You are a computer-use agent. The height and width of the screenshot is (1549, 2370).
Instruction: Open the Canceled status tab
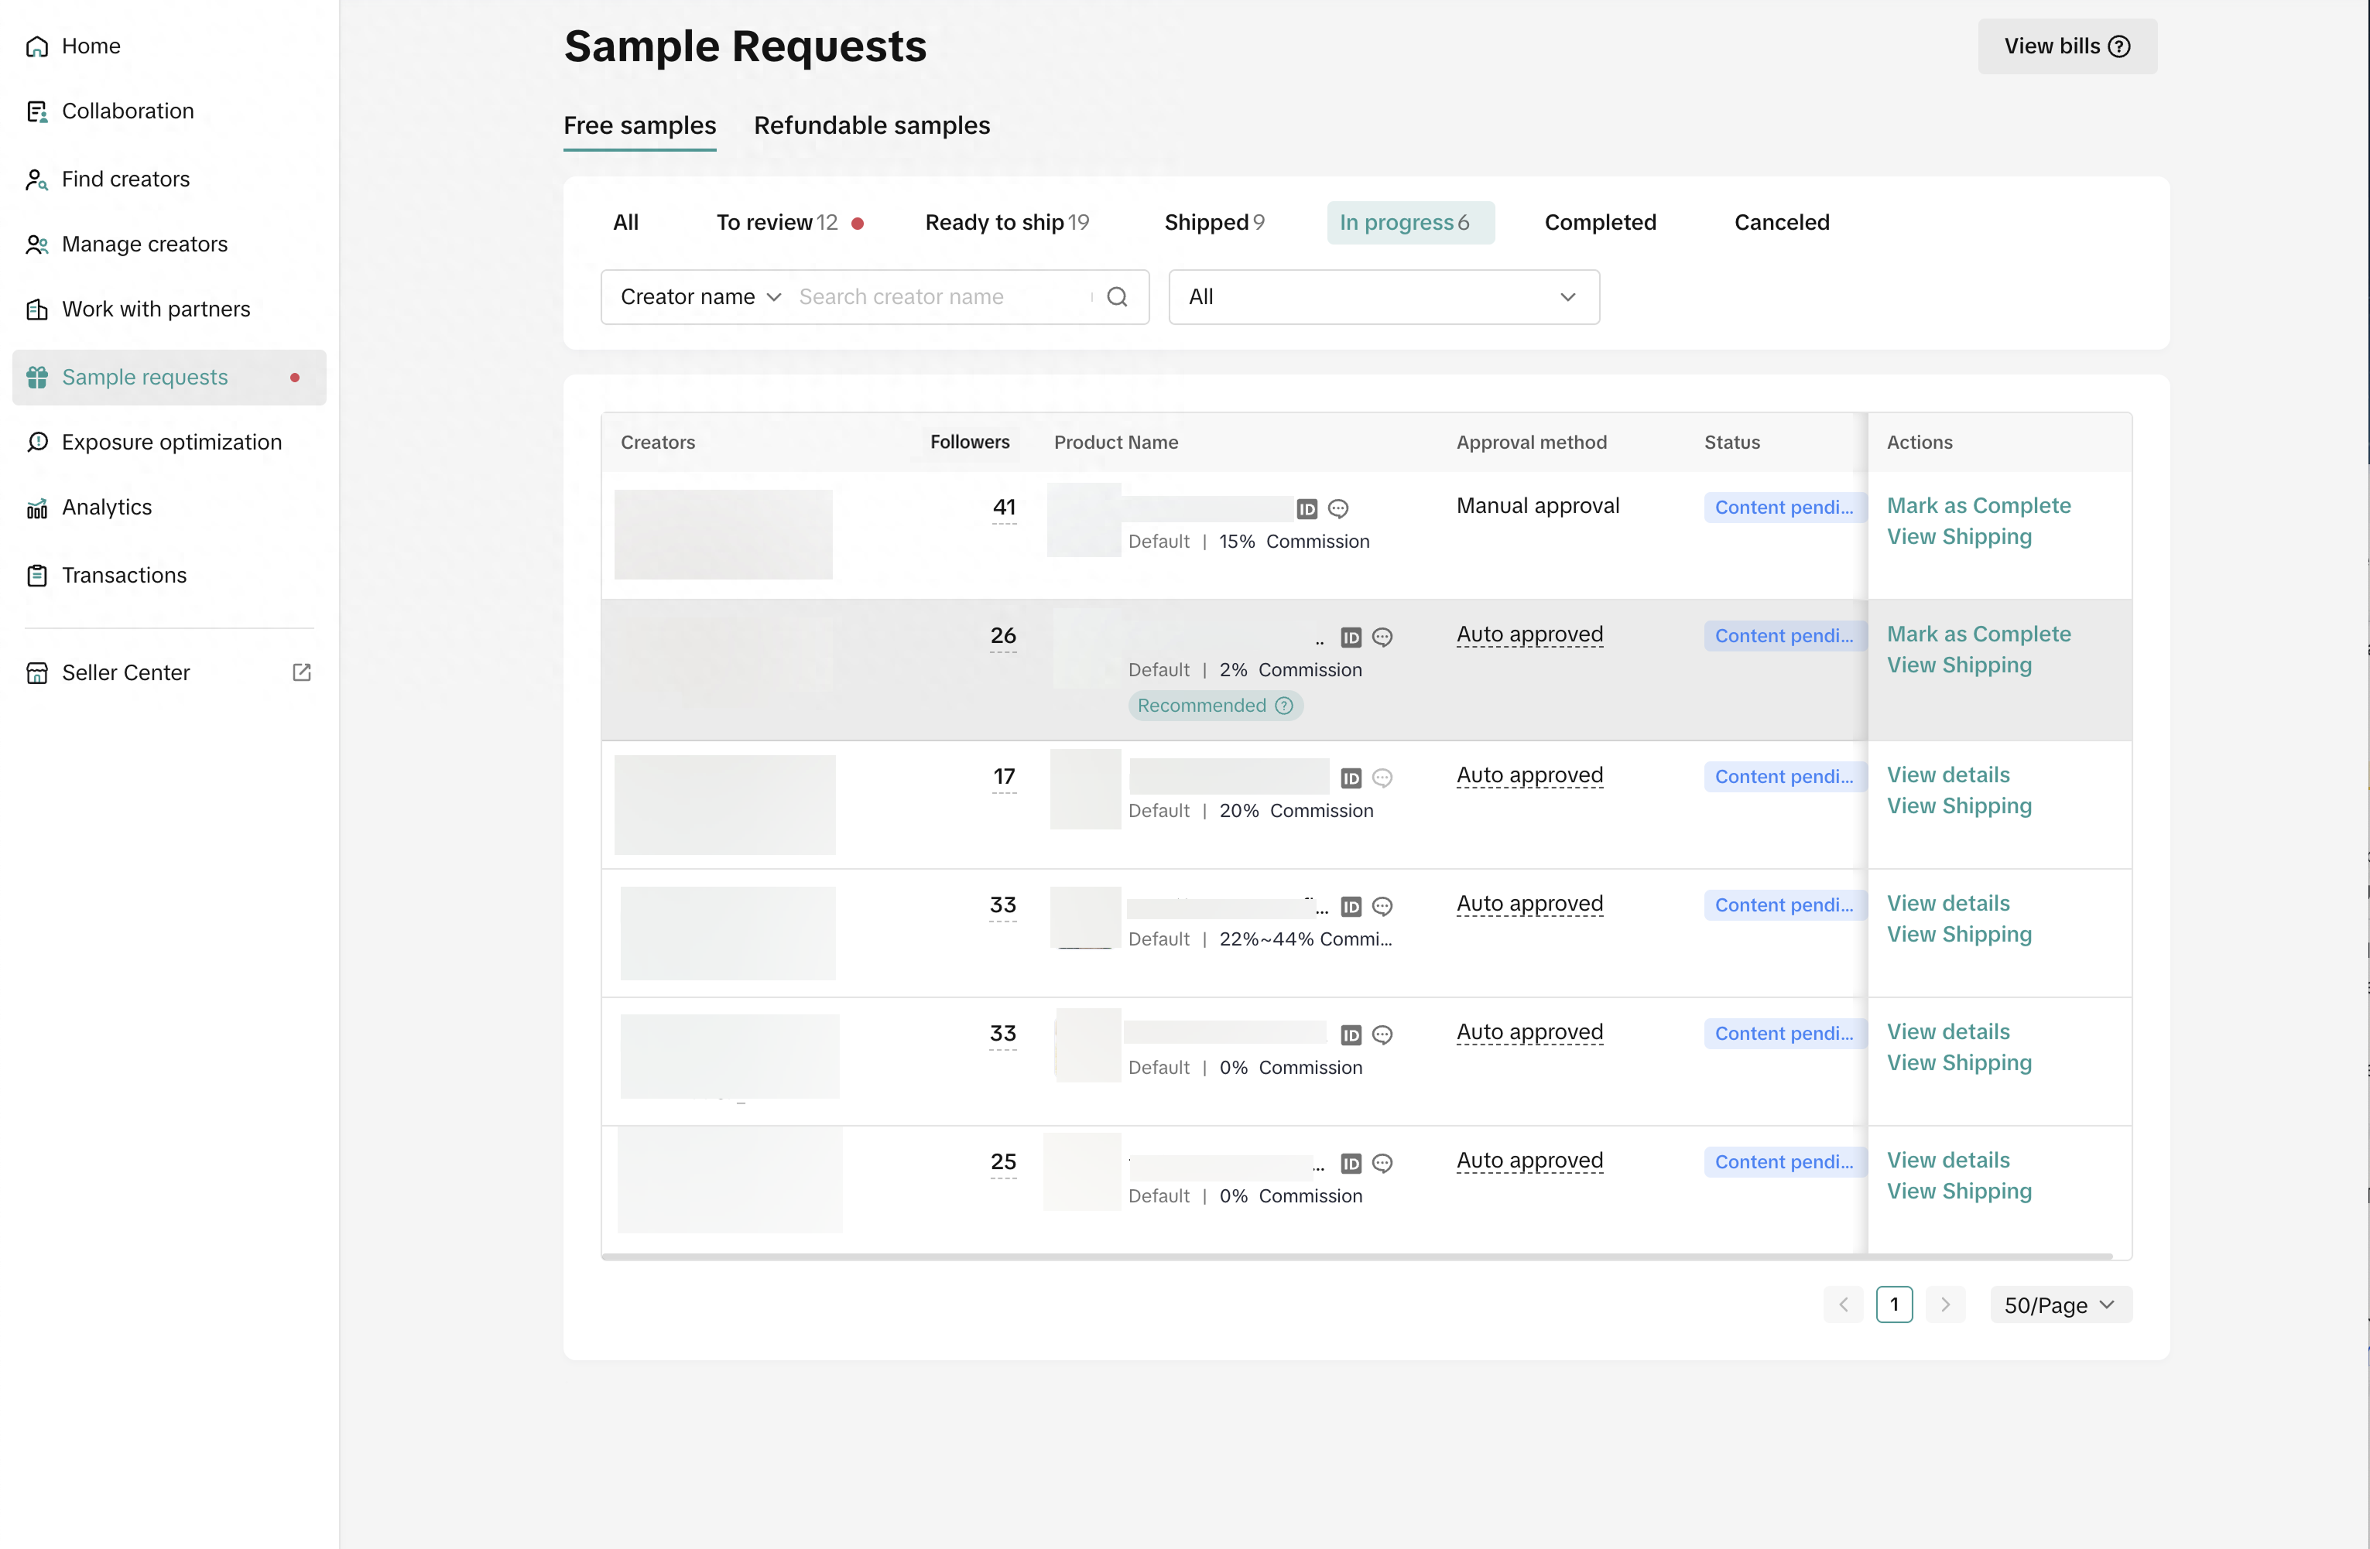[x=1782, y=222]
